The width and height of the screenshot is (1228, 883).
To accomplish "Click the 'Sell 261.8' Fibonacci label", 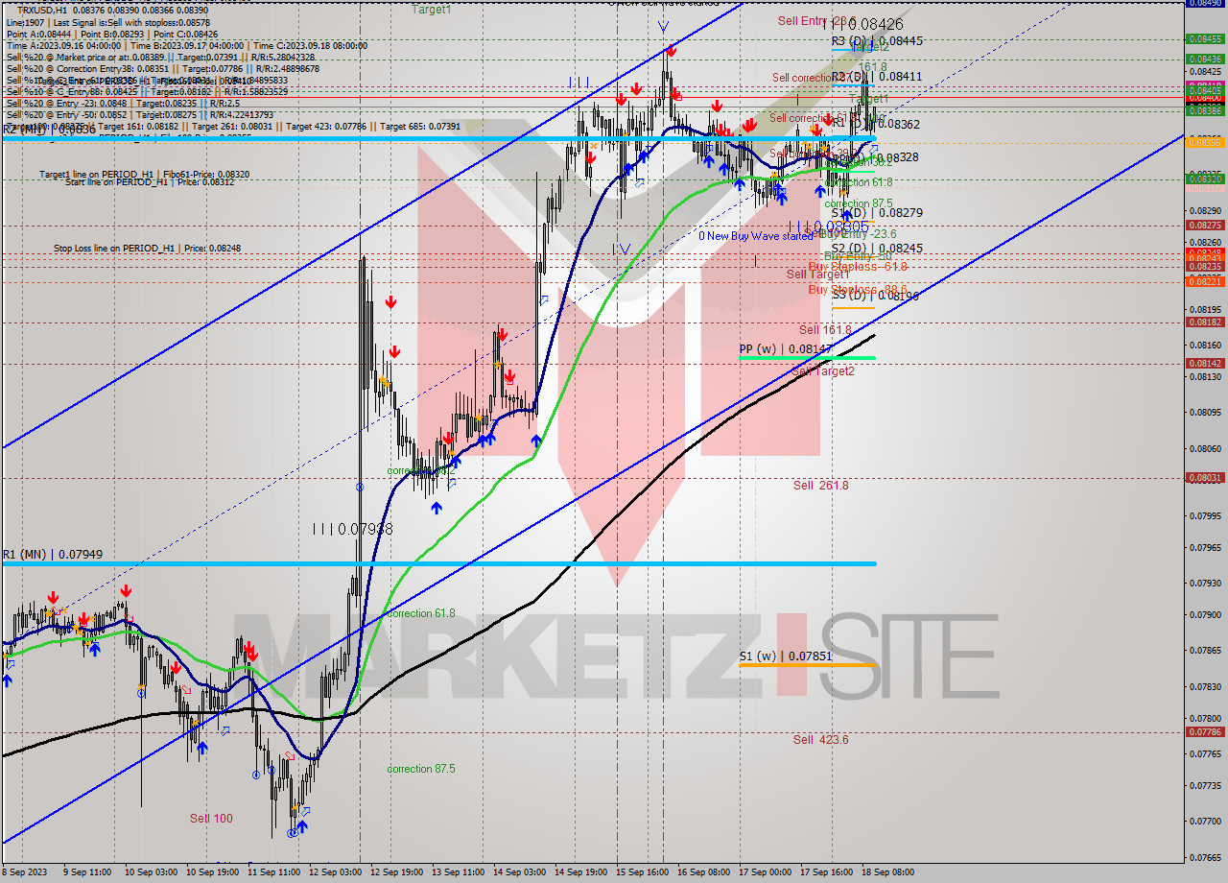I will [821, 486].
